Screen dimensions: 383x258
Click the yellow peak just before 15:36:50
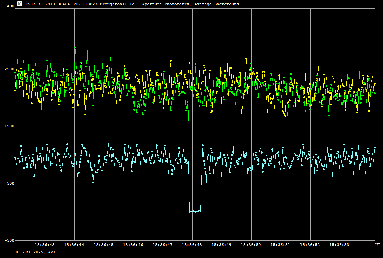246,59
